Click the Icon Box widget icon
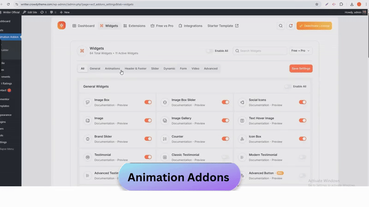The image size is (369, 207). click(242, 139)
